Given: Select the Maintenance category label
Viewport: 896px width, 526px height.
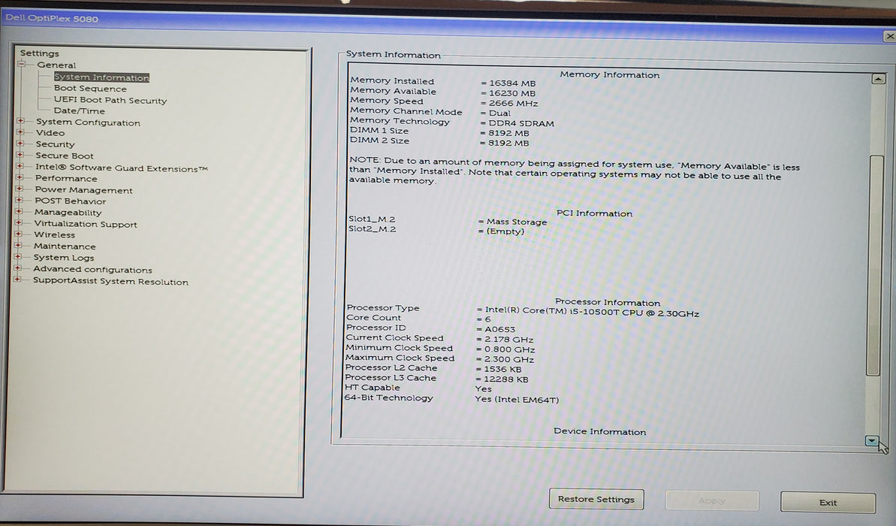Looking at the screenshot, I should [x=65, y=246].
